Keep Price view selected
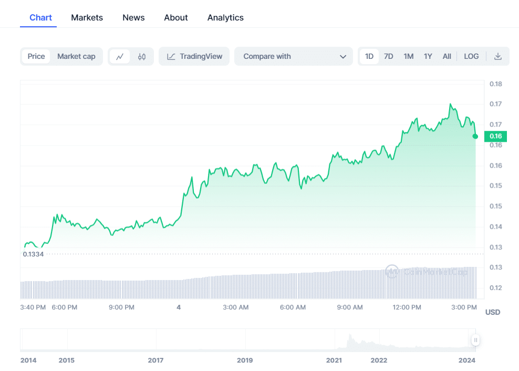This screenshot has width=519, height=371. (36, 56)
